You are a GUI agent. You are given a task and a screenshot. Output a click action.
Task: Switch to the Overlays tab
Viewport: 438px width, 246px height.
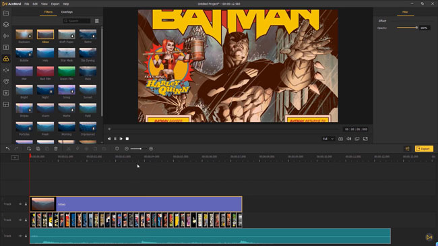pyautogui.click(x=67, y=12)
